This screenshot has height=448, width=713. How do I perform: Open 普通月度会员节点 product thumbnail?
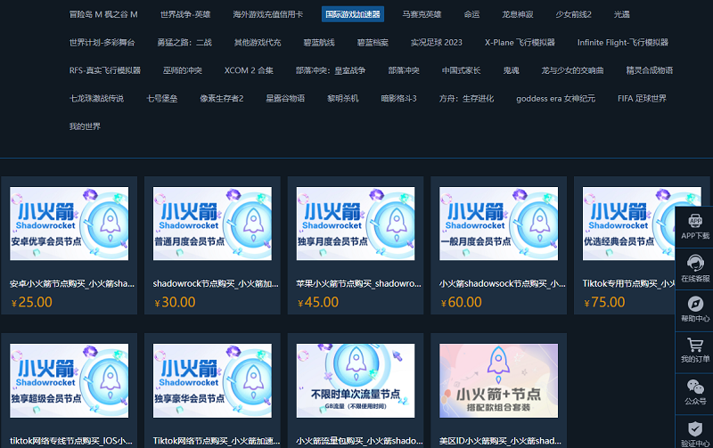pyautogui.click(x=212, y=223)
